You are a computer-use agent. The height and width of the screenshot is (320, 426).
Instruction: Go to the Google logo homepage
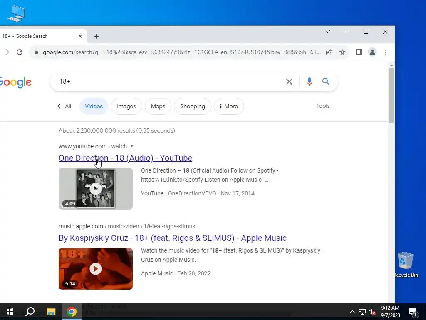(x=15, y=82)
